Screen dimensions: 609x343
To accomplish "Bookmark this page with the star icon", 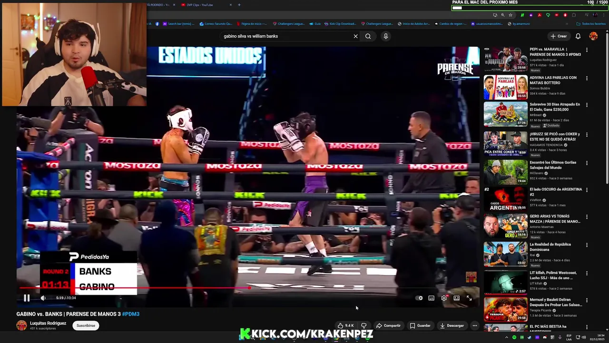I will (x=510, y=15).
